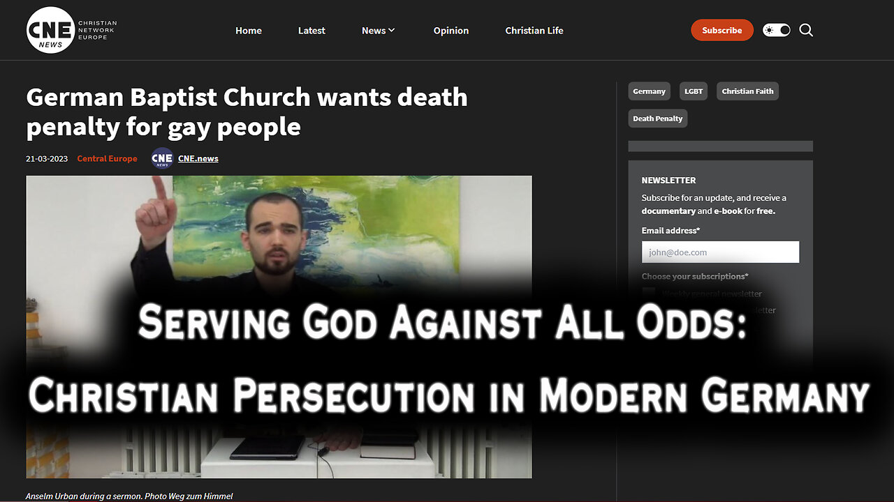Go to the Home menu item
The image size is (894, 502).
(x=249, y=31)
